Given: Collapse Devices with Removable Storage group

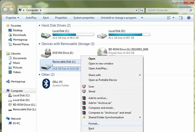Looking at the screenshot, I should click(39, 44).
